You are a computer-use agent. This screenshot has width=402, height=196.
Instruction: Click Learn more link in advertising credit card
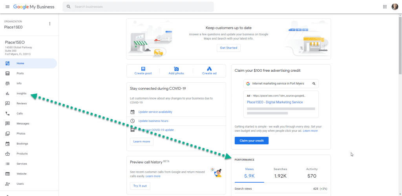click(x=310, y=131)
